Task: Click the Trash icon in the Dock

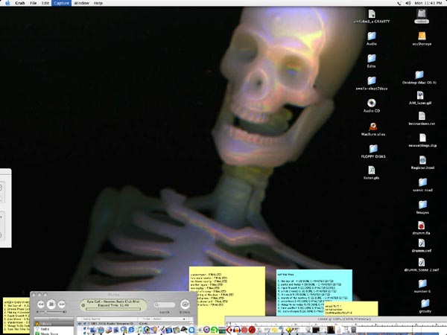Action: pos(353,330)
